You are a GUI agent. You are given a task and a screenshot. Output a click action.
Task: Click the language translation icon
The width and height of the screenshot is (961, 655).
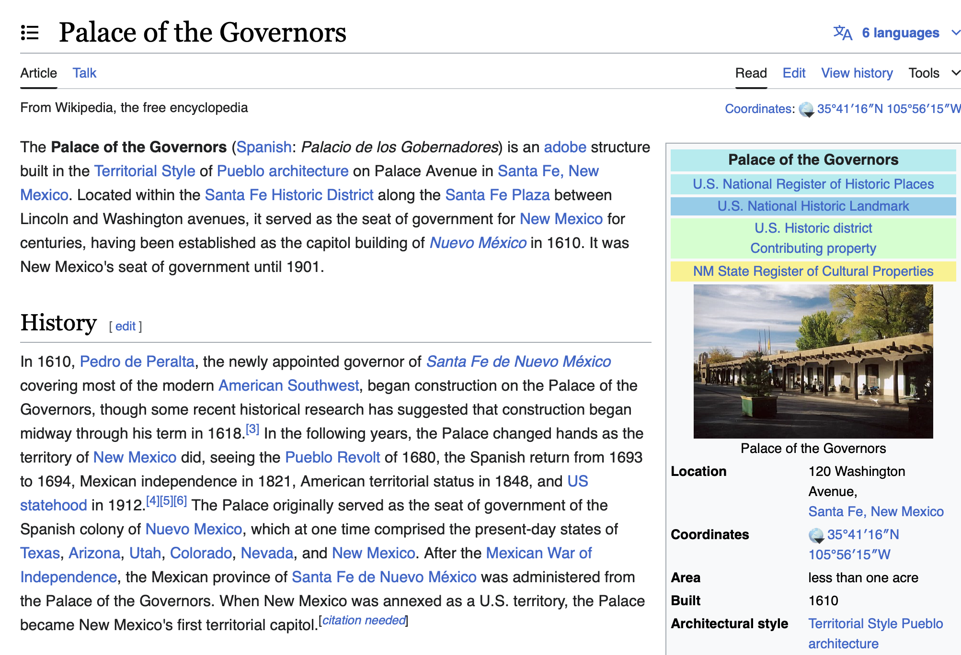coord(843,33)
